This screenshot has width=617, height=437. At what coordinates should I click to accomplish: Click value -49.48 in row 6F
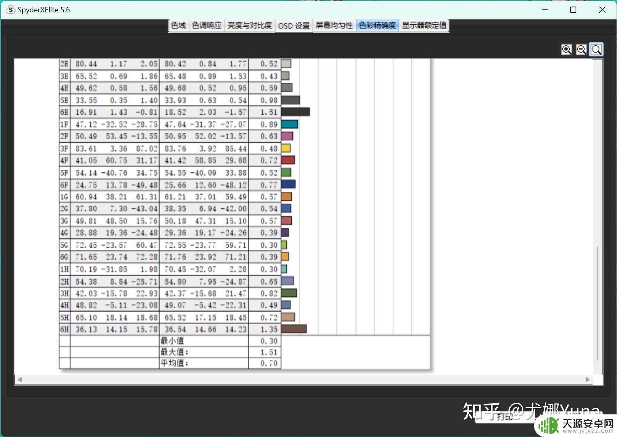point(145,185)
